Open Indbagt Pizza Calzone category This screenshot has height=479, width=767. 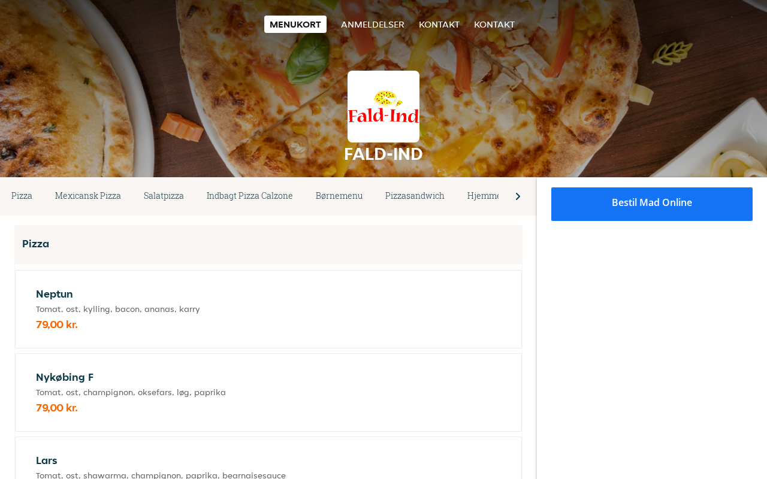(x=250, y=196)
